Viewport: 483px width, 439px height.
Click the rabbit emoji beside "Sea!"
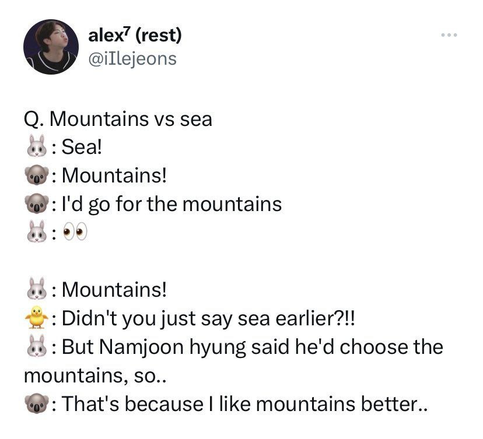point(37,146)
